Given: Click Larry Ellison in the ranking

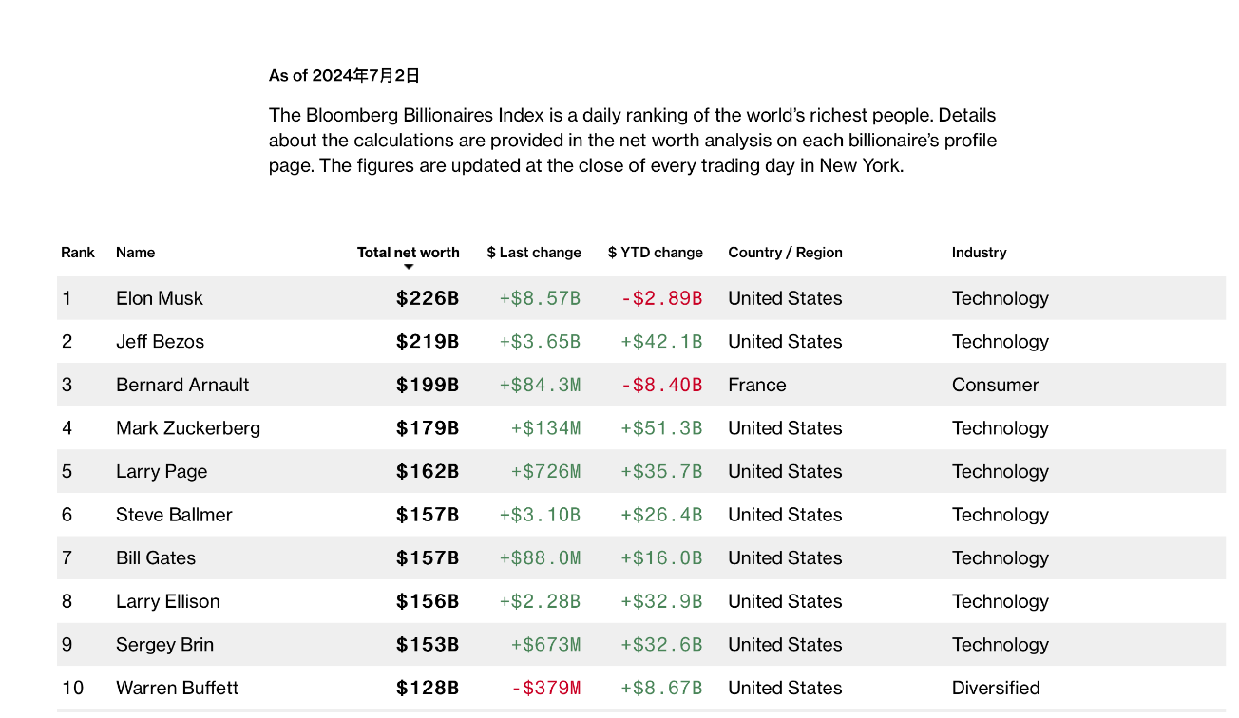Looking at the screenshot, I should (167, 601).
